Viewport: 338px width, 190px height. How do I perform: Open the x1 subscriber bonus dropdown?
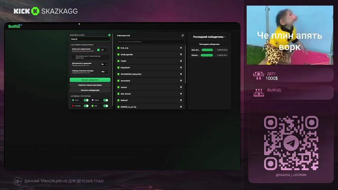tap(104, 50)
